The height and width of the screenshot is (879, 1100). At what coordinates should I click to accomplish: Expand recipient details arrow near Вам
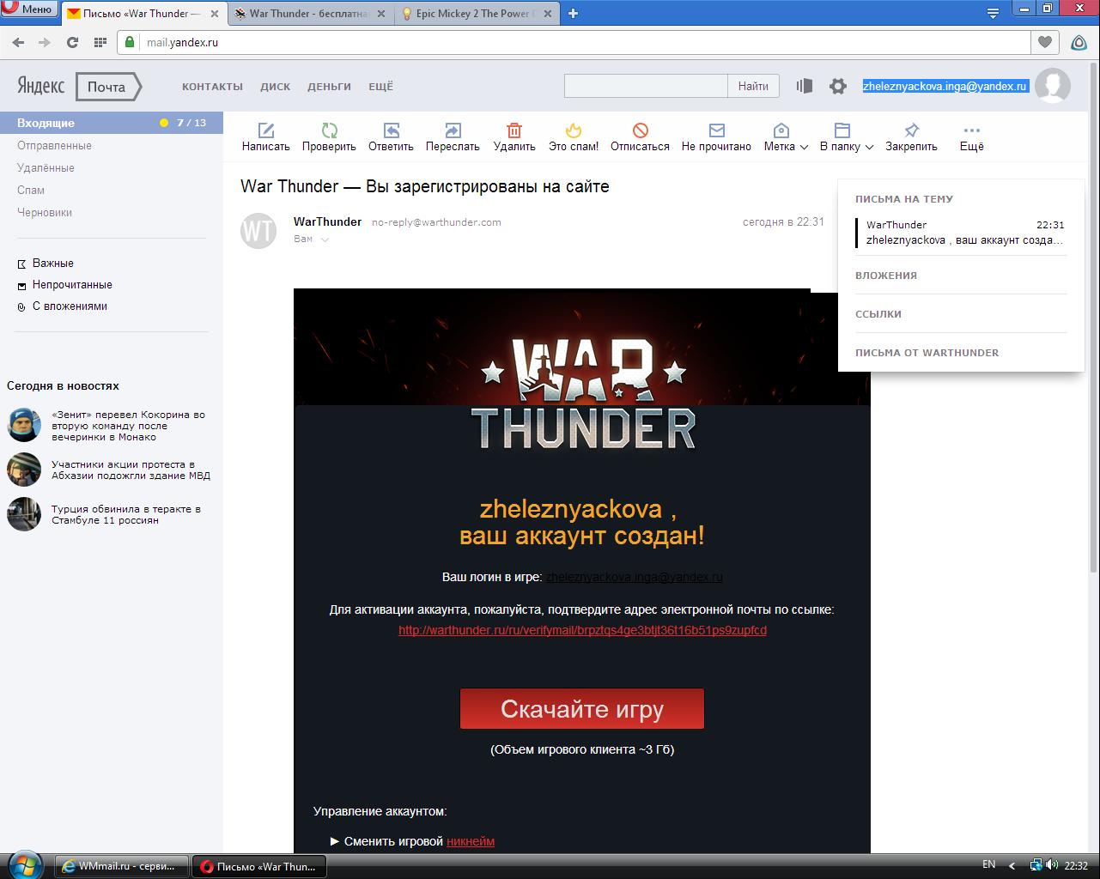(x=325, y=239)
